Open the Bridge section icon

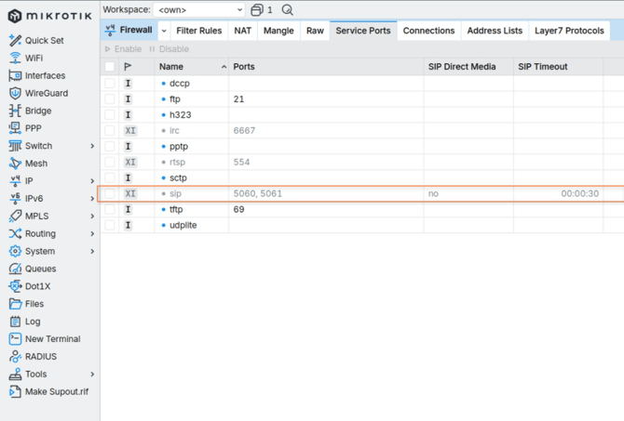tap(15, 111)
